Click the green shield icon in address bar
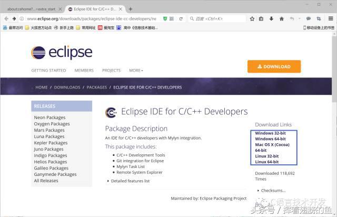This screenshot has width=337, height=217. (165, 19)
